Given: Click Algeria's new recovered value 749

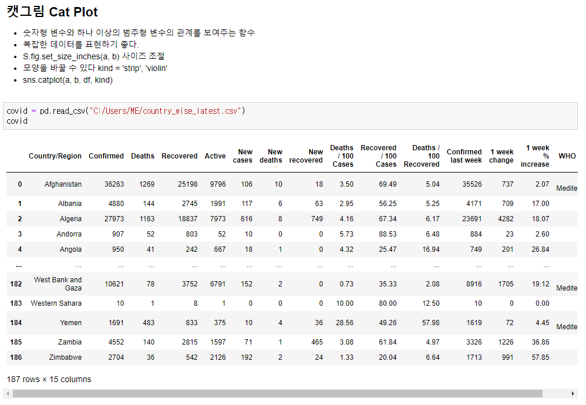Looking at the screenshot, I should click(x=317, y=219).
